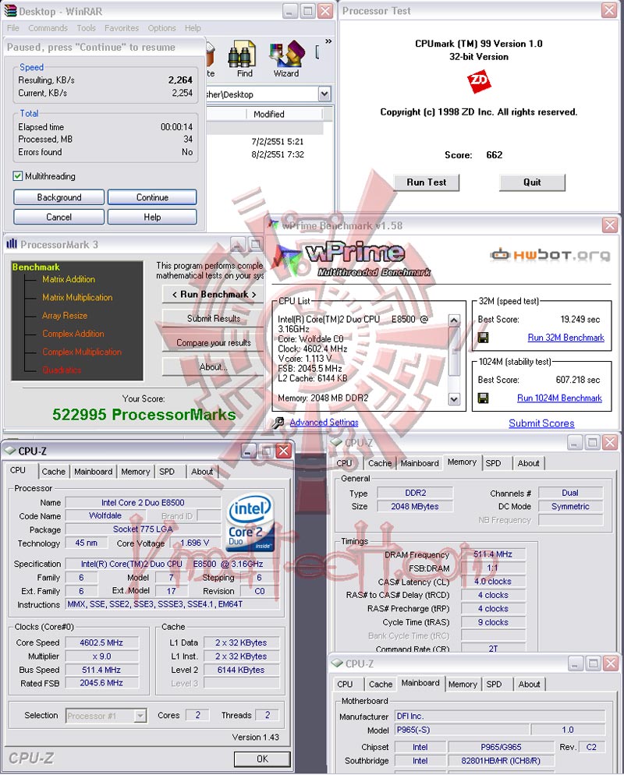Expand the WinRAR toolbar overflow chevron
624x775 pixels.
(328, 41)
